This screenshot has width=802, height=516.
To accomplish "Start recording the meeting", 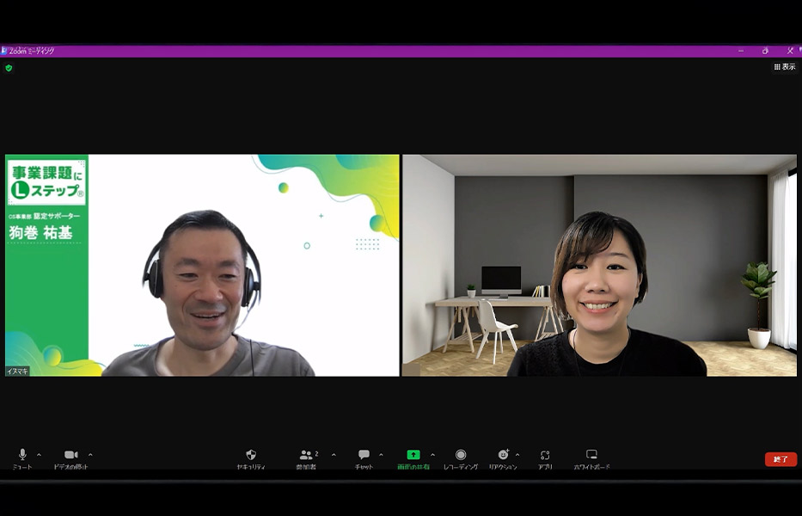I will (461, 455).
